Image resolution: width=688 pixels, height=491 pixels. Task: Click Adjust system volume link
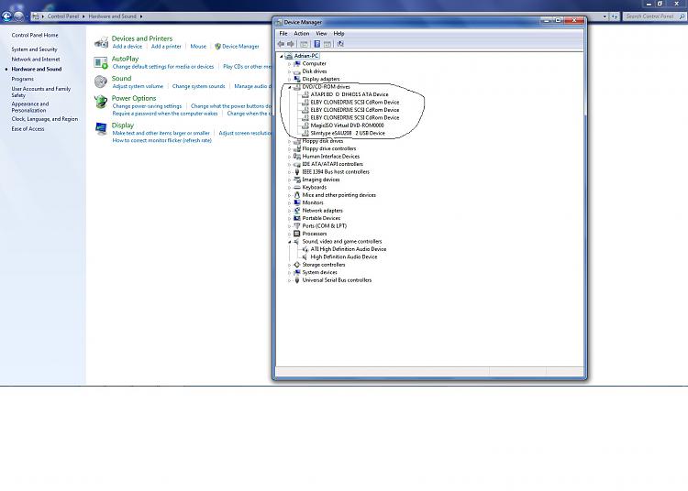[138, 86]
